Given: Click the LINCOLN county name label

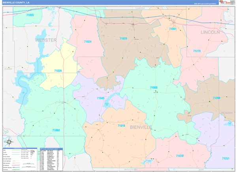Looking at the screenshot, I should [x=210, y=32].
